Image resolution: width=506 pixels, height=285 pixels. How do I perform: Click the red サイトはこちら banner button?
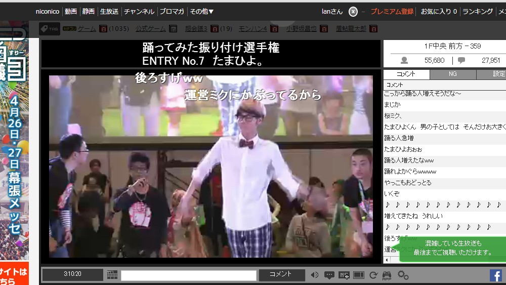pyautogui.click(x=14, y=274)
